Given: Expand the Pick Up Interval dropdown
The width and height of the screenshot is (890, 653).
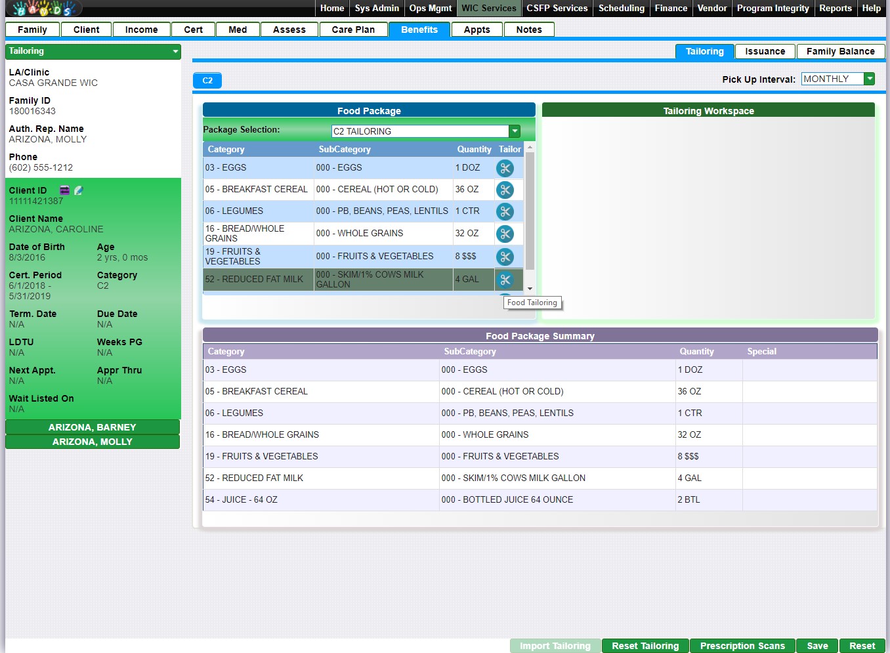Looking at the screenshot, I should coord(870,79).
